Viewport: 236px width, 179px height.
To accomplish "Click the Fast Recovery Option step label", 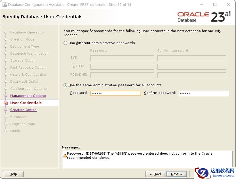I will tap(28, 68).
